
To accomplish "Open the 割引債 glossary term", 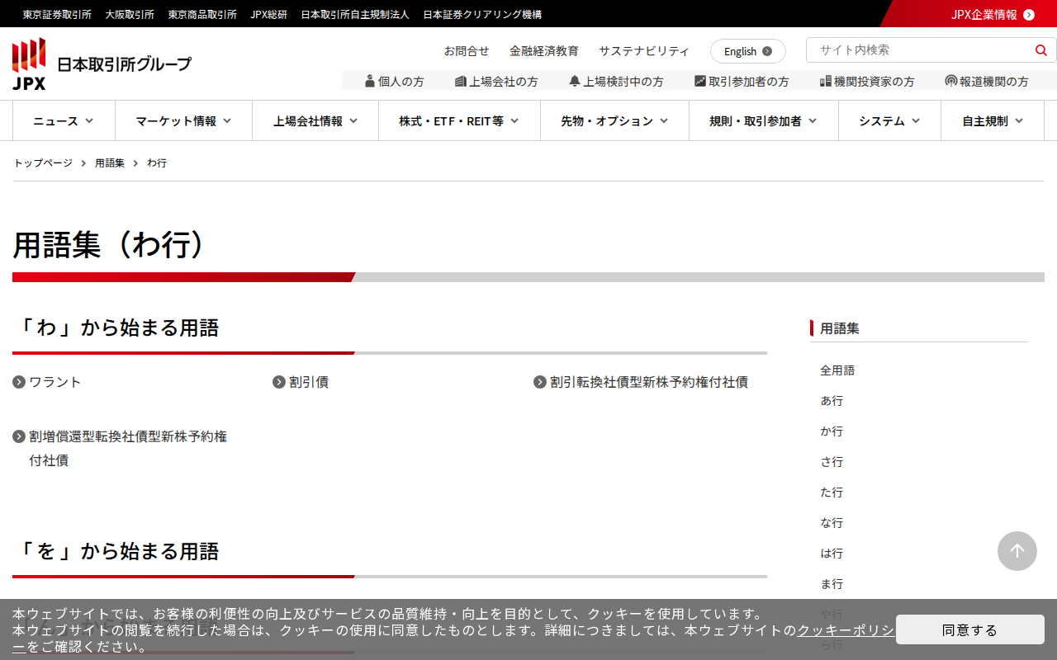I will [309, 382].
